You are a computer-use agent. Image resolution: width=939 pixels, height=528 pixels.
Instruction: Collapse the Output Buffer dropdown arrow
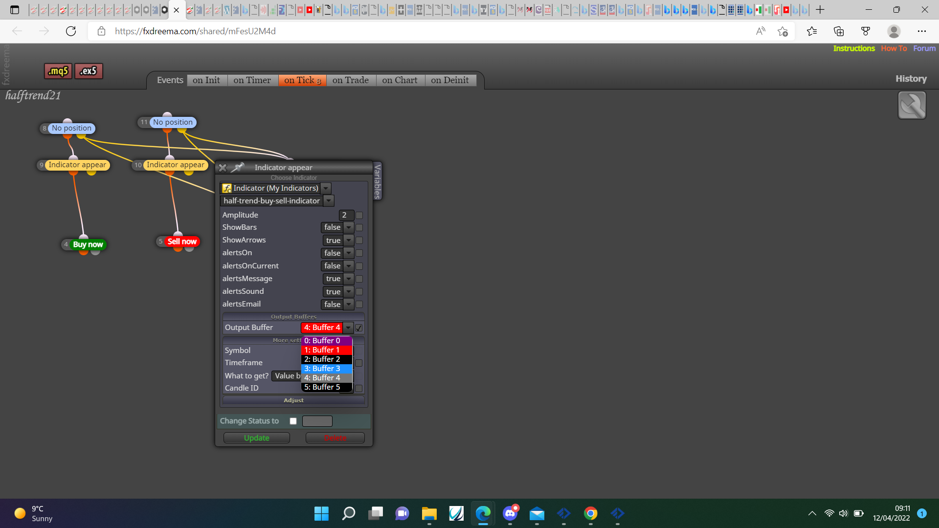(x=348, y=328)
